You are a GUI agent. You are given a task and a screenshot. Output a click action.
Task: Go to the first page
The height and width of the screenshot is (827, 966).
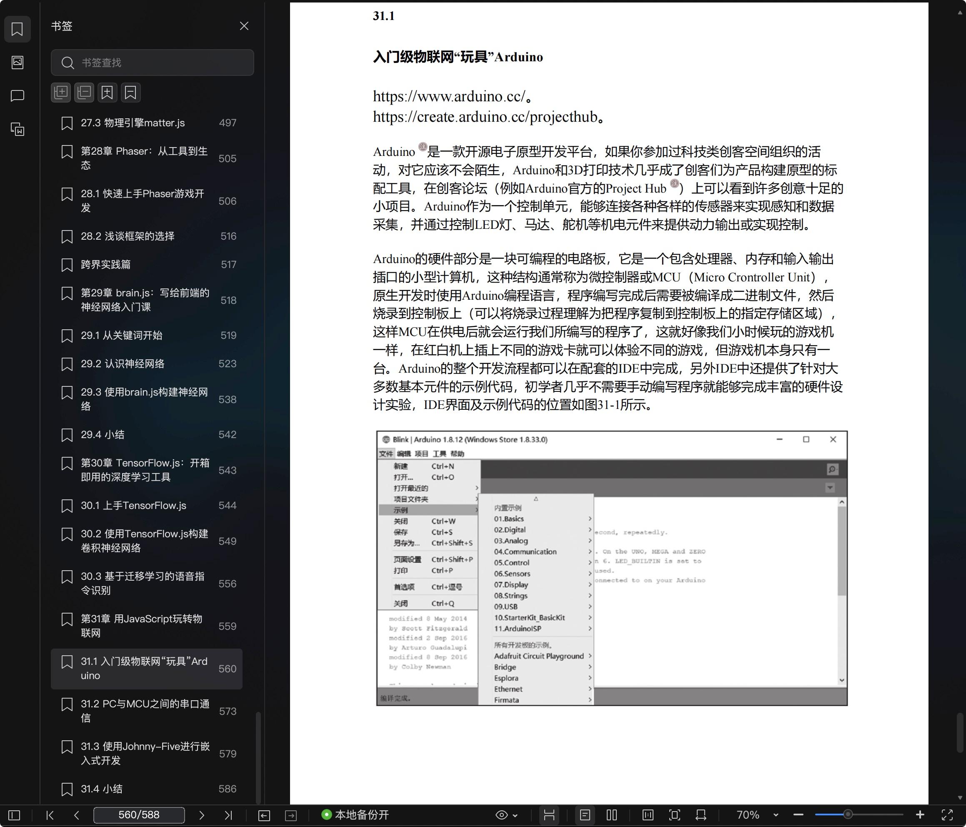(50, 815)
